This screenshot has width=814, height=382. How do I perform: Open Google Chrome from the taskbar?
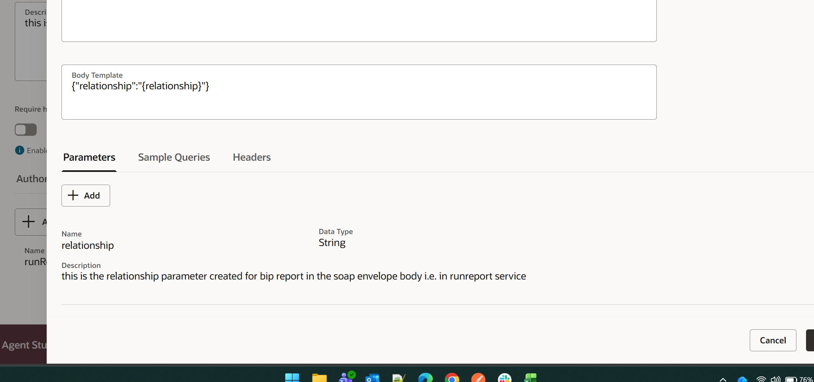point(452,378)
